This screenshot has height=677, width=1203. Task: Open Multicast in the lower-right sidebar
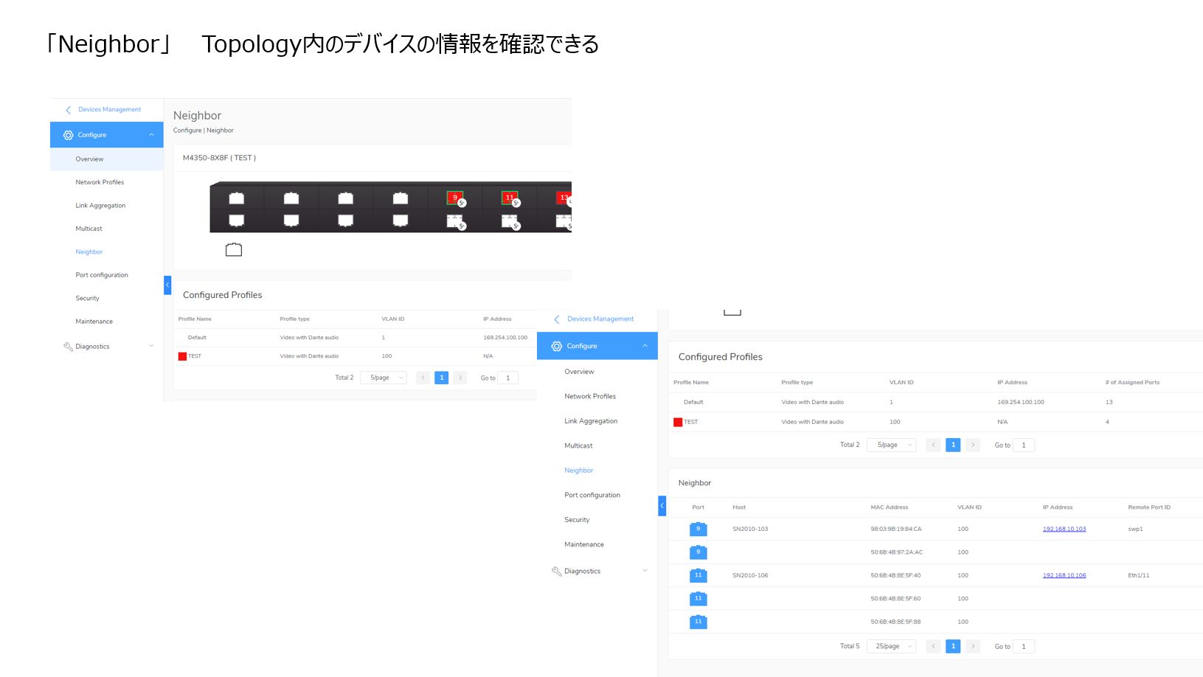point(578,446)
